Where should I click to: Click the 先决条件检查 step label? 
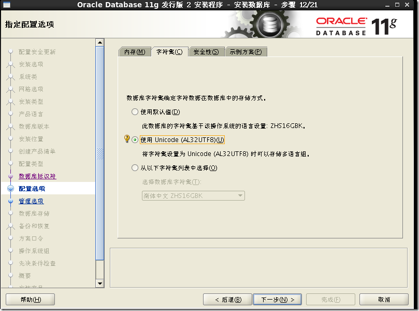coord(37,263)
